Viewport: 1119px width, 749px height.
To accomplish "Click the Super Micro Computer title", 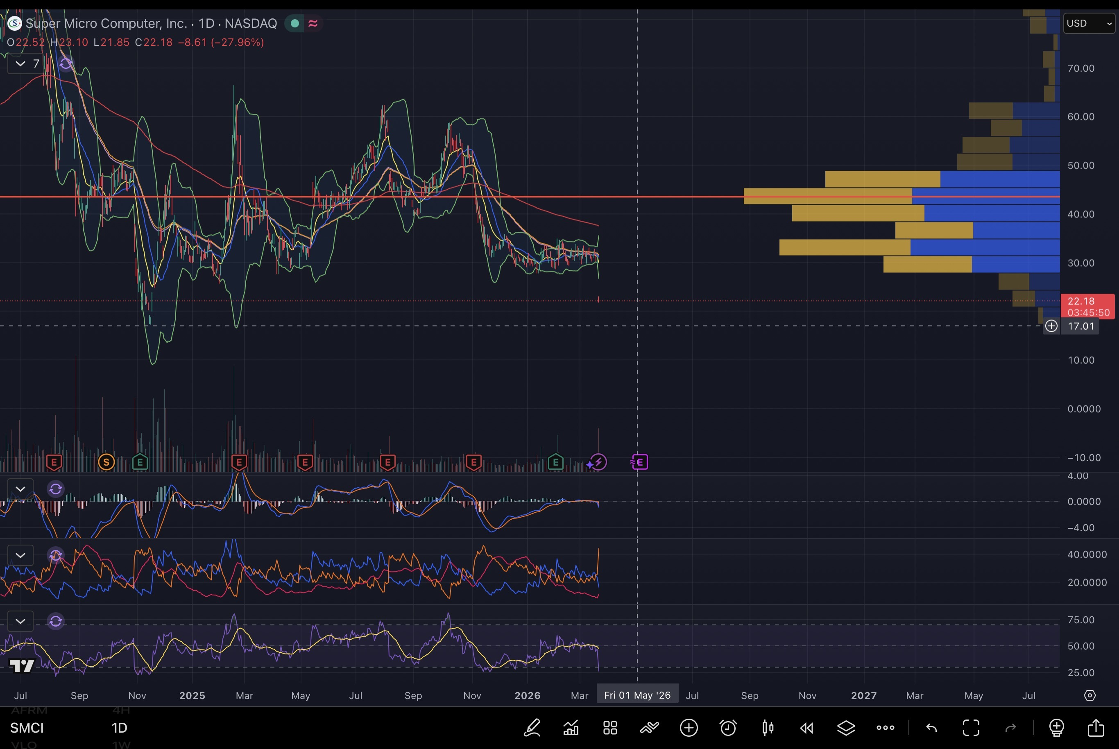I will click(x=106, y=23).
